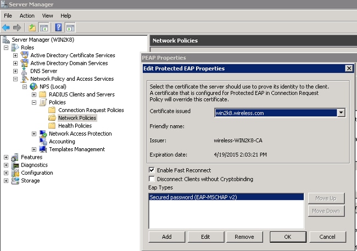This screenshot has width=357, height=251.
Task: Click the Active Directory Certificate Services icon
Action: (x=25, y=55)
